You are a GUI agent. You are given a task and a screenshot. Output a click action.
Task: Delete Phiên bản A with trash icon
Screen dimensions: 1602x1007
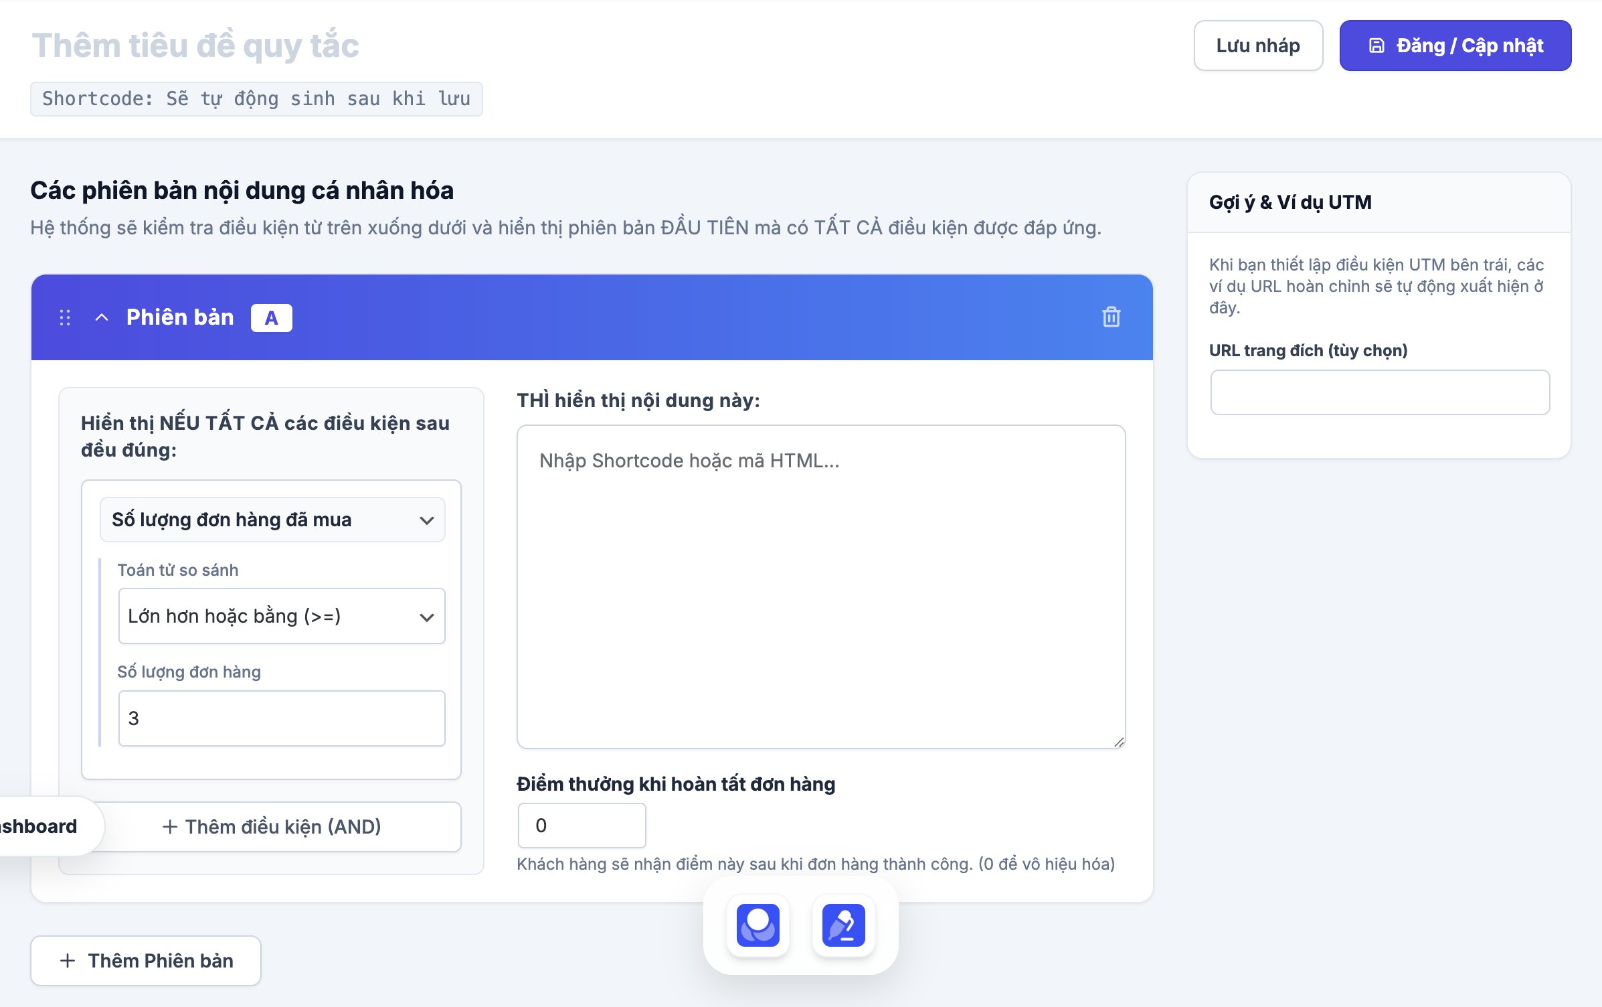coord(1111,317)
